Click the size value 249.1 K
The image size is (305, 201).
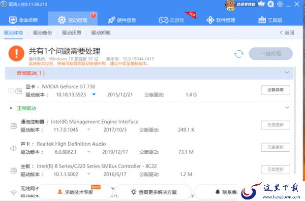pos(186,130)
